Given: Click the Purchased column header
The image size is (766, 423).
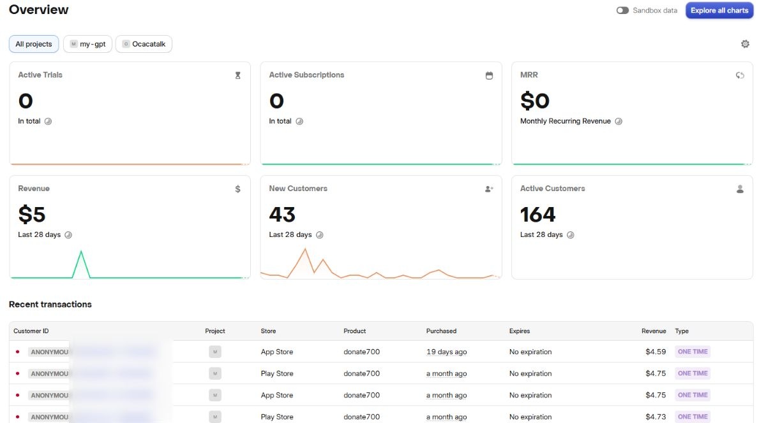Looking at the screenshot, I should pos(441,331).
